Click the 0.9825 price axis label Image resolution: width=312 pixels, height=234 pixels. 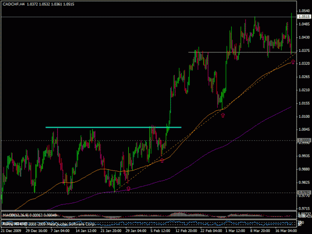click(304, 183)
